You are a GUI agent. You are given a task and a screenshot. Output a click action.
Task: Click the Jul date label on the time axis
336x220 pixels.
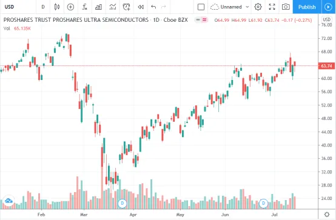pyautogui.click(x=274, y=215)
